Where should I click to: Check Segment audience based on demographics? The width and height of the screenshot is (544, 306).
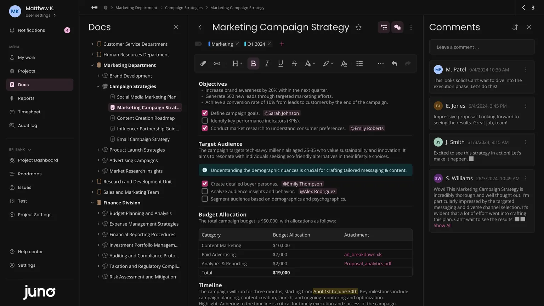(x=205, y=199)
